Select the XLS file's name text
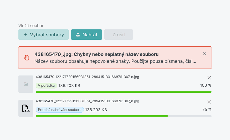Image resolution: width=230 pixels, height=140 pixels. pyautogui.click(x=87, y=101)
